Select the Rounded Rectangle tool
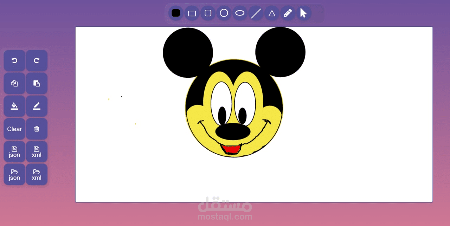 [208, 13]
